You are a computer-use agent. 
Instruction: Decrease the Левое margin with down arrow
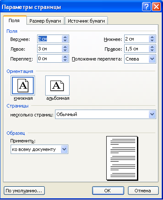[65, 50]
